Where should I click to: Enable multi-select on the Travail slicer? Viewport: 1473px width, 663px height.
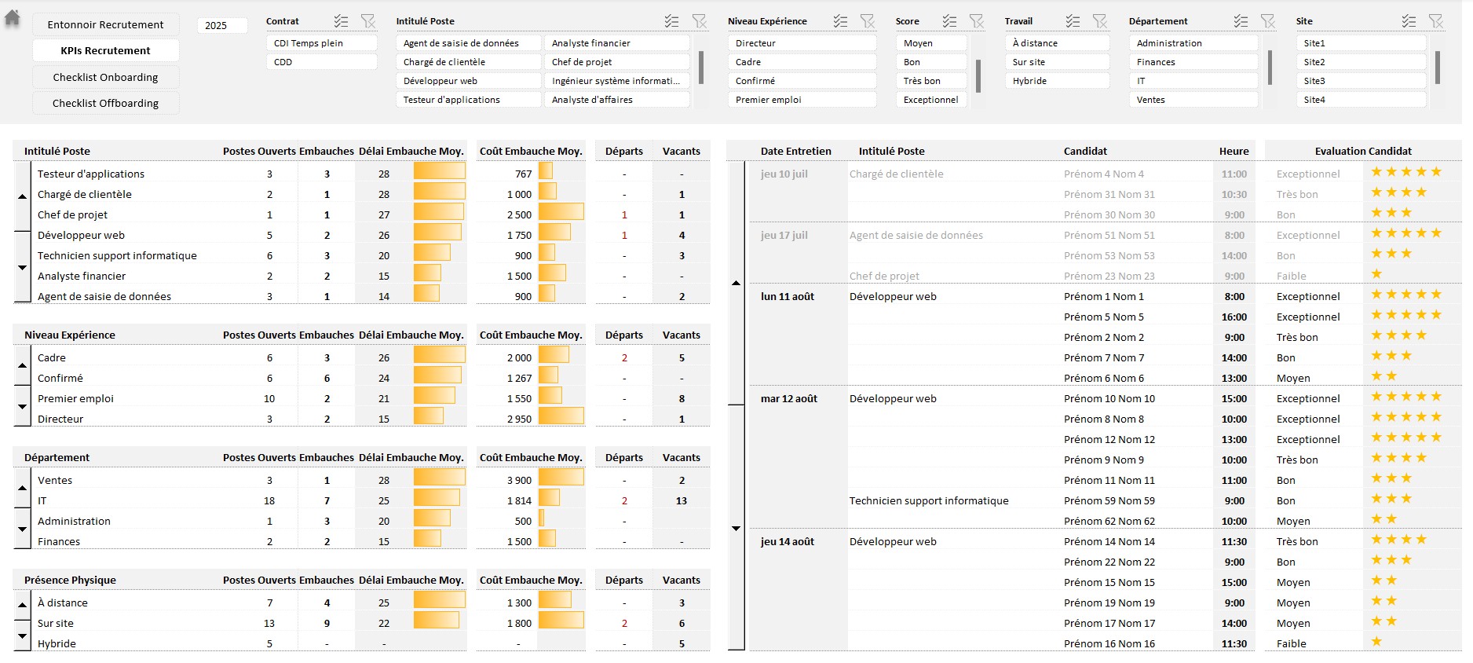click(x=1073, y=21)
